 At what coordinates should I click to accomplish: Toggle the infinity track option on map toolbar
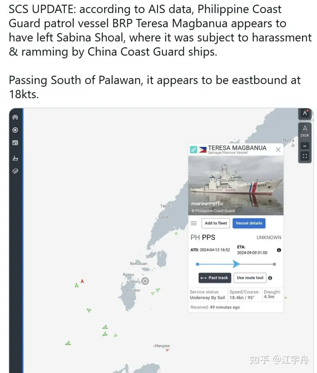[305, 146]
